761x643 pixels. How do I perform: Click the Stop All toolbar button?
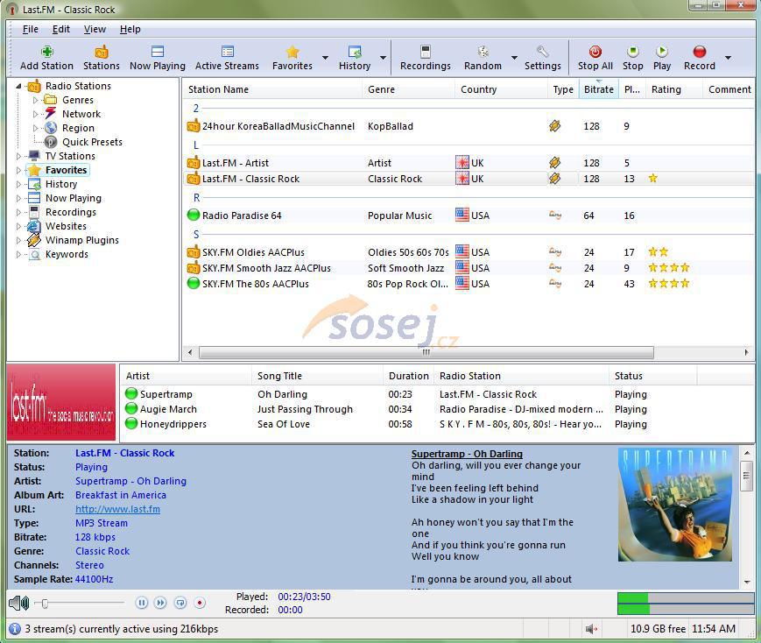[x=595, y=59]
